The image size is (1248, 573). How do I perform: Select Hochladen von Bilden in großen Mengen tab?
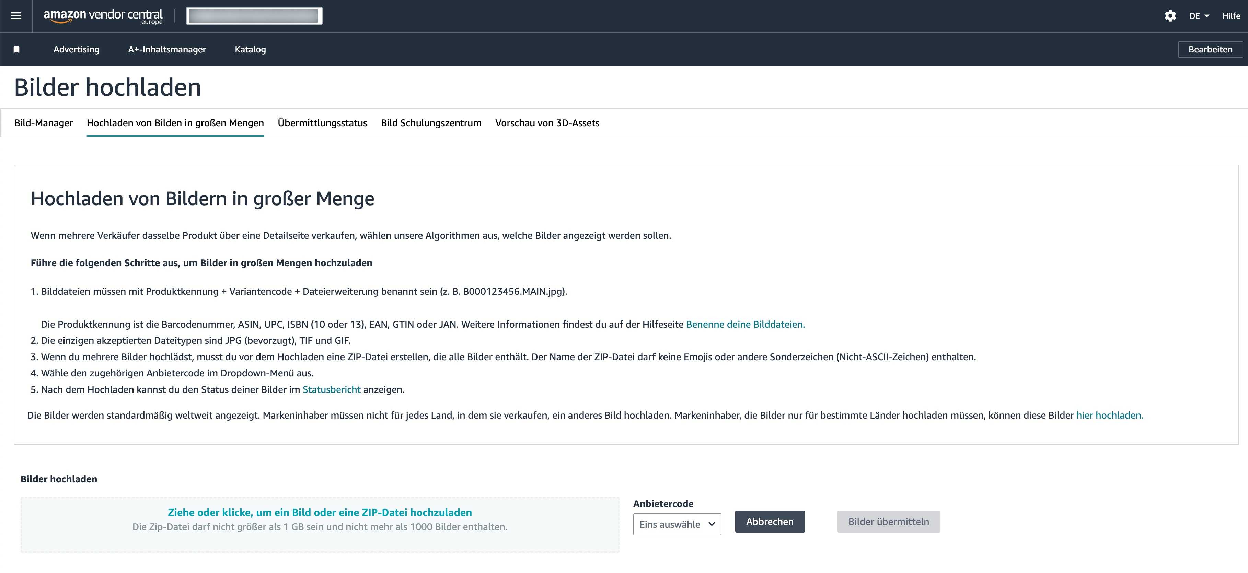tap(175, 123)
